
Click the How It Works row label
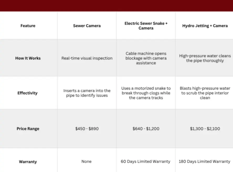coord(28,58)
